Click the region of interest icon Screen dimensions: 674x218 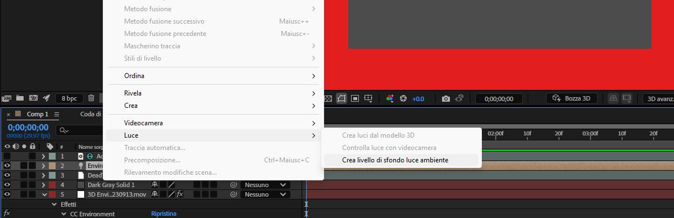click(355, 98)
